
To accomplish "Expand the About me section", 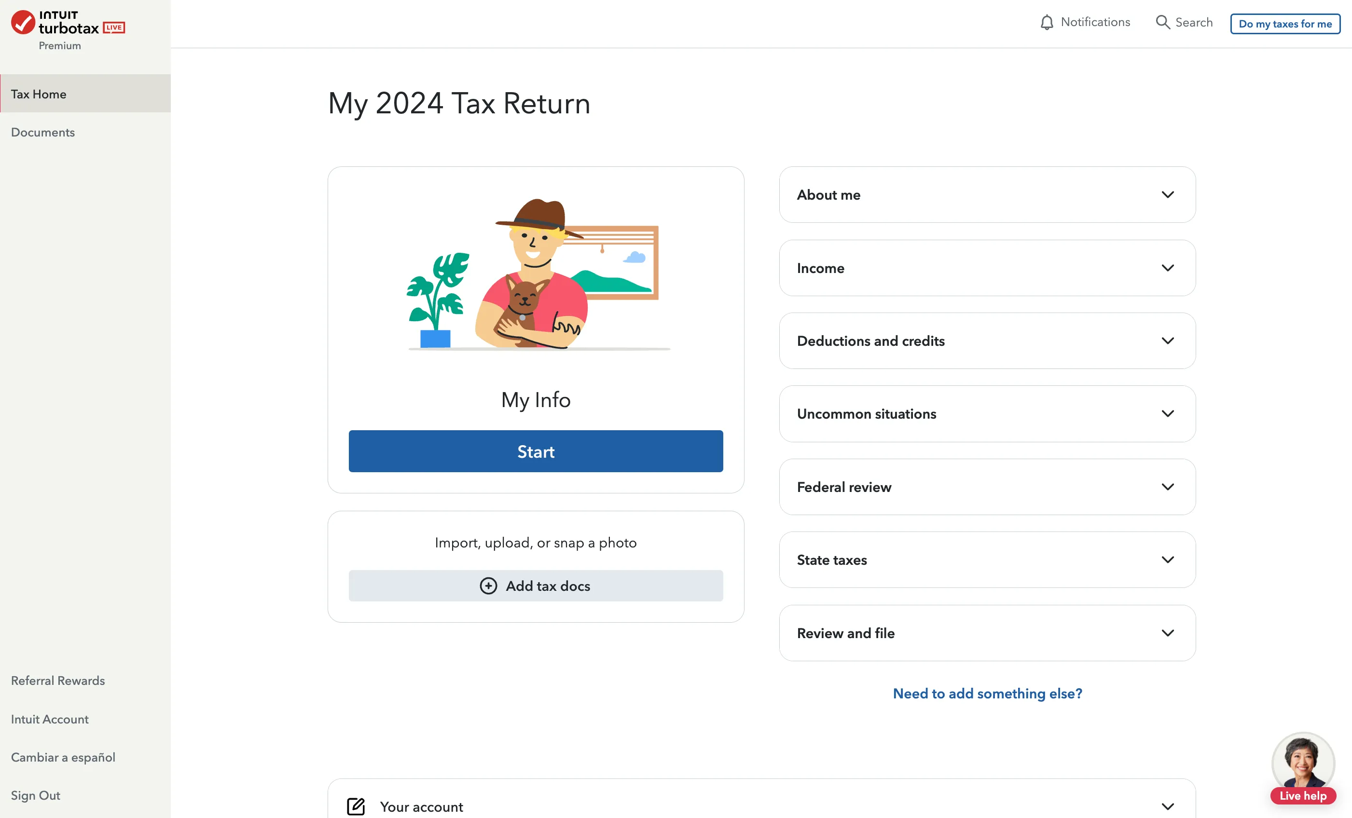I will (987, 195).
